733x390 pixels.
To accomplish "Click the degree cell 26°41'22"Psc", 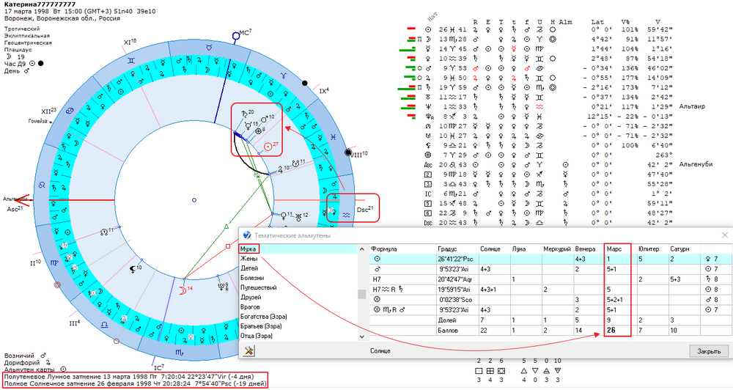I will pos(457,259).
